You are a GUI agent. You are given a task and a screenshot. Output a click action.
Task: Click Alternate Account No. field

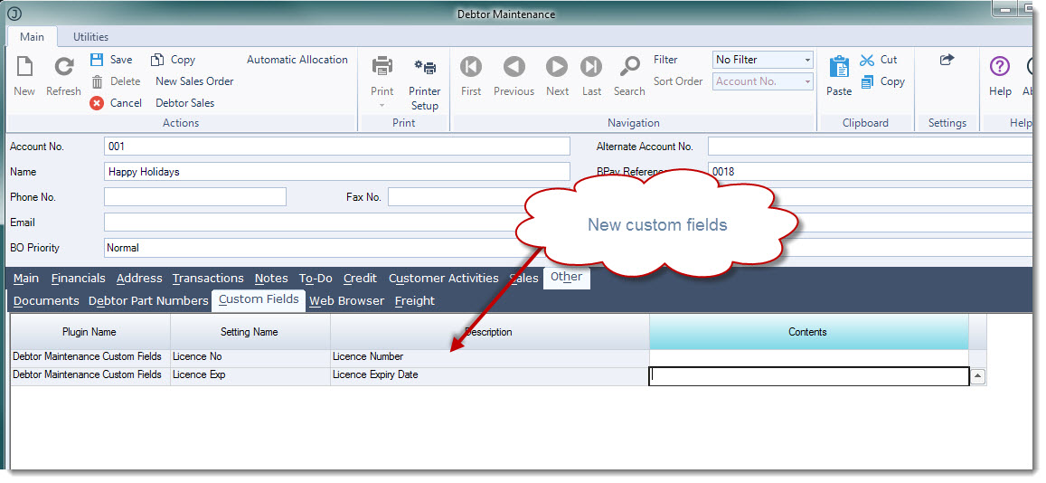(x=872, y=147)
